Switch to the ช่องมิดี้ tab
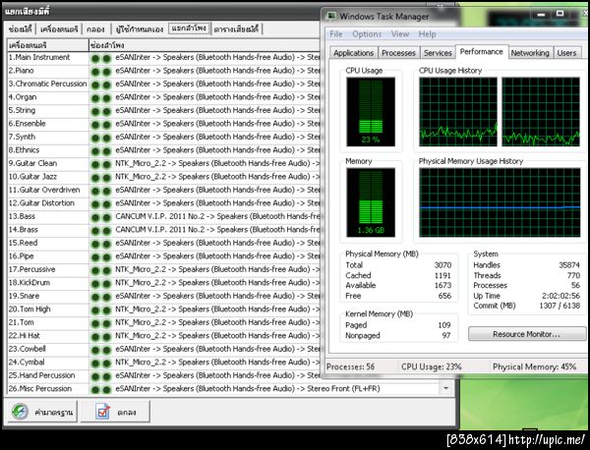 (x=20, y=28)
